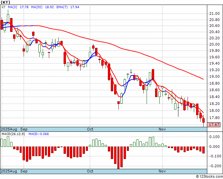Click the Nov marker on price timeline
223x179 pixels.
(x=162, y=129)
